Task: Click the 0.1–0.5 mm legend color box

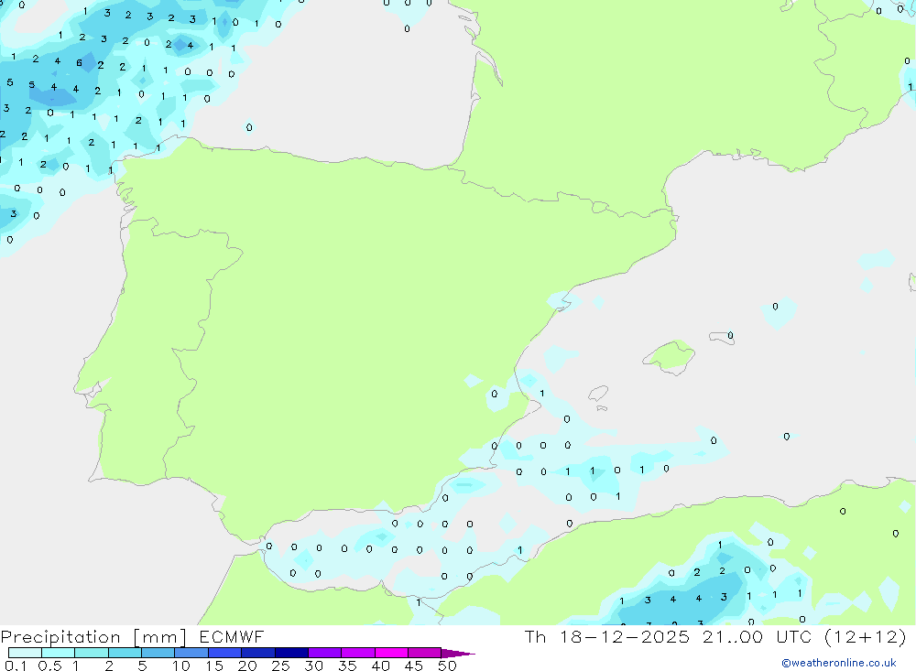Action: (x=25, y=653)
